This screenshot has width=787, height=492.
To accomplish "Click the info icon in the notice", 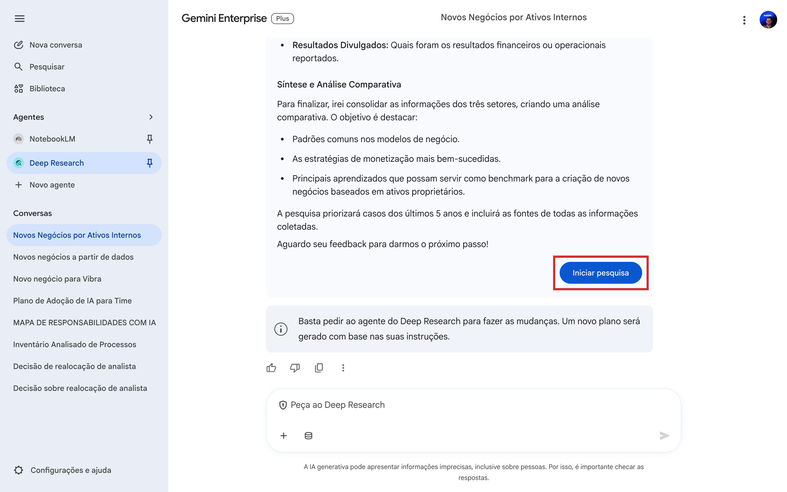I will click(x=281, y=329).
